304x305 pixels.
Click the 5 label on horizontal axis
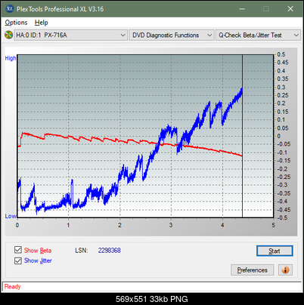coord(274,225)
